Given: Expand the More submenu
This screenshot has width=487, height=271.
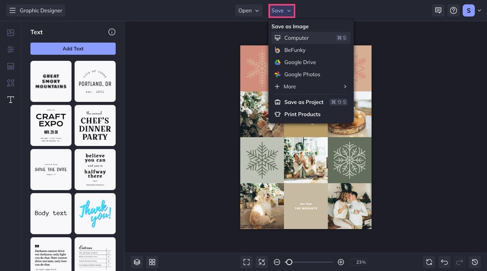Looking at the screenshot, I should (x=311, y=87).
